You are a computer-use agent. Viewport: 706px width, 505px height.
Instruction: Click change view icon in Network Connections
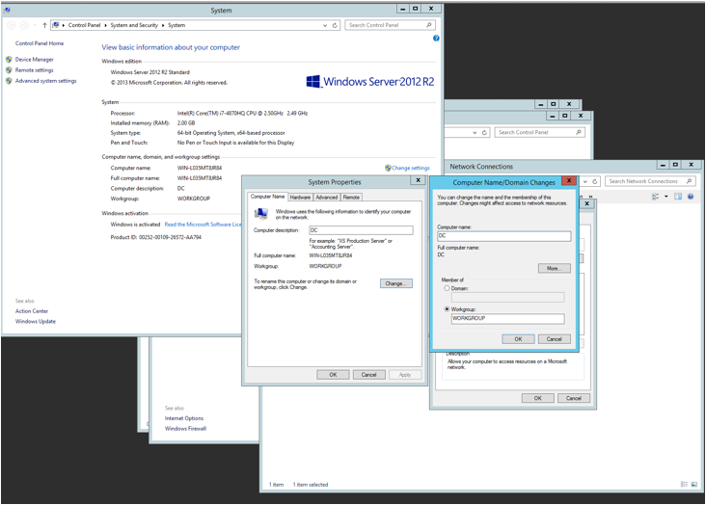pos(655,197)
